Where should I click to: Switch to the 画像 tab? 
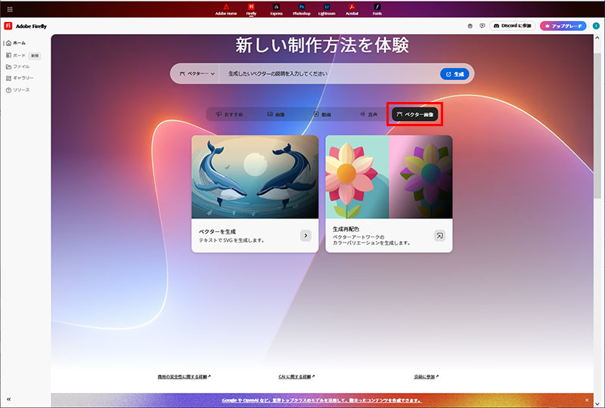coord(275,114)
